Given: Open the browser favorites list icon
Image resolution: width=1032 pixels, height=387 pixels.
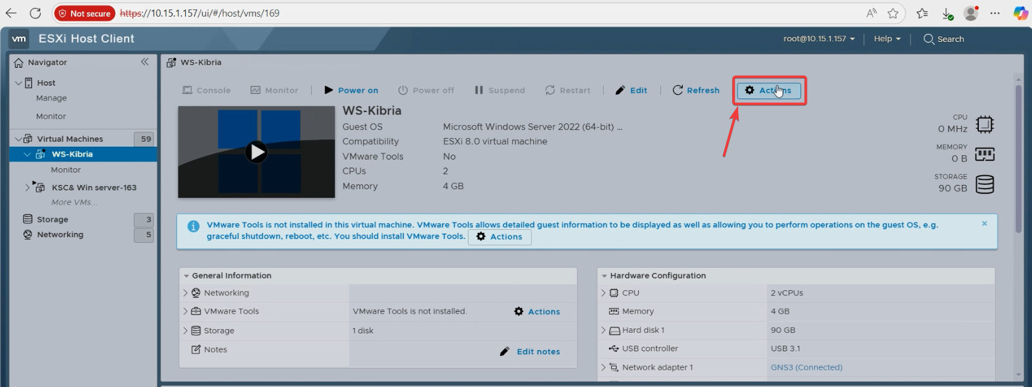Looking at the screenshot, I should tap(922, 13).
